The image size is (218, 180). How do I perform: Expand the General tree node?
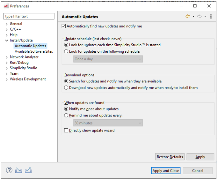coord(7,24)
